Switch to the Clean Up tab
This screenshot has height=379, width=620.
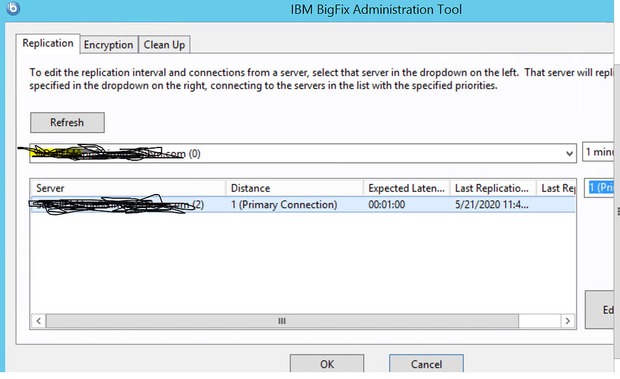coord(164,44)
